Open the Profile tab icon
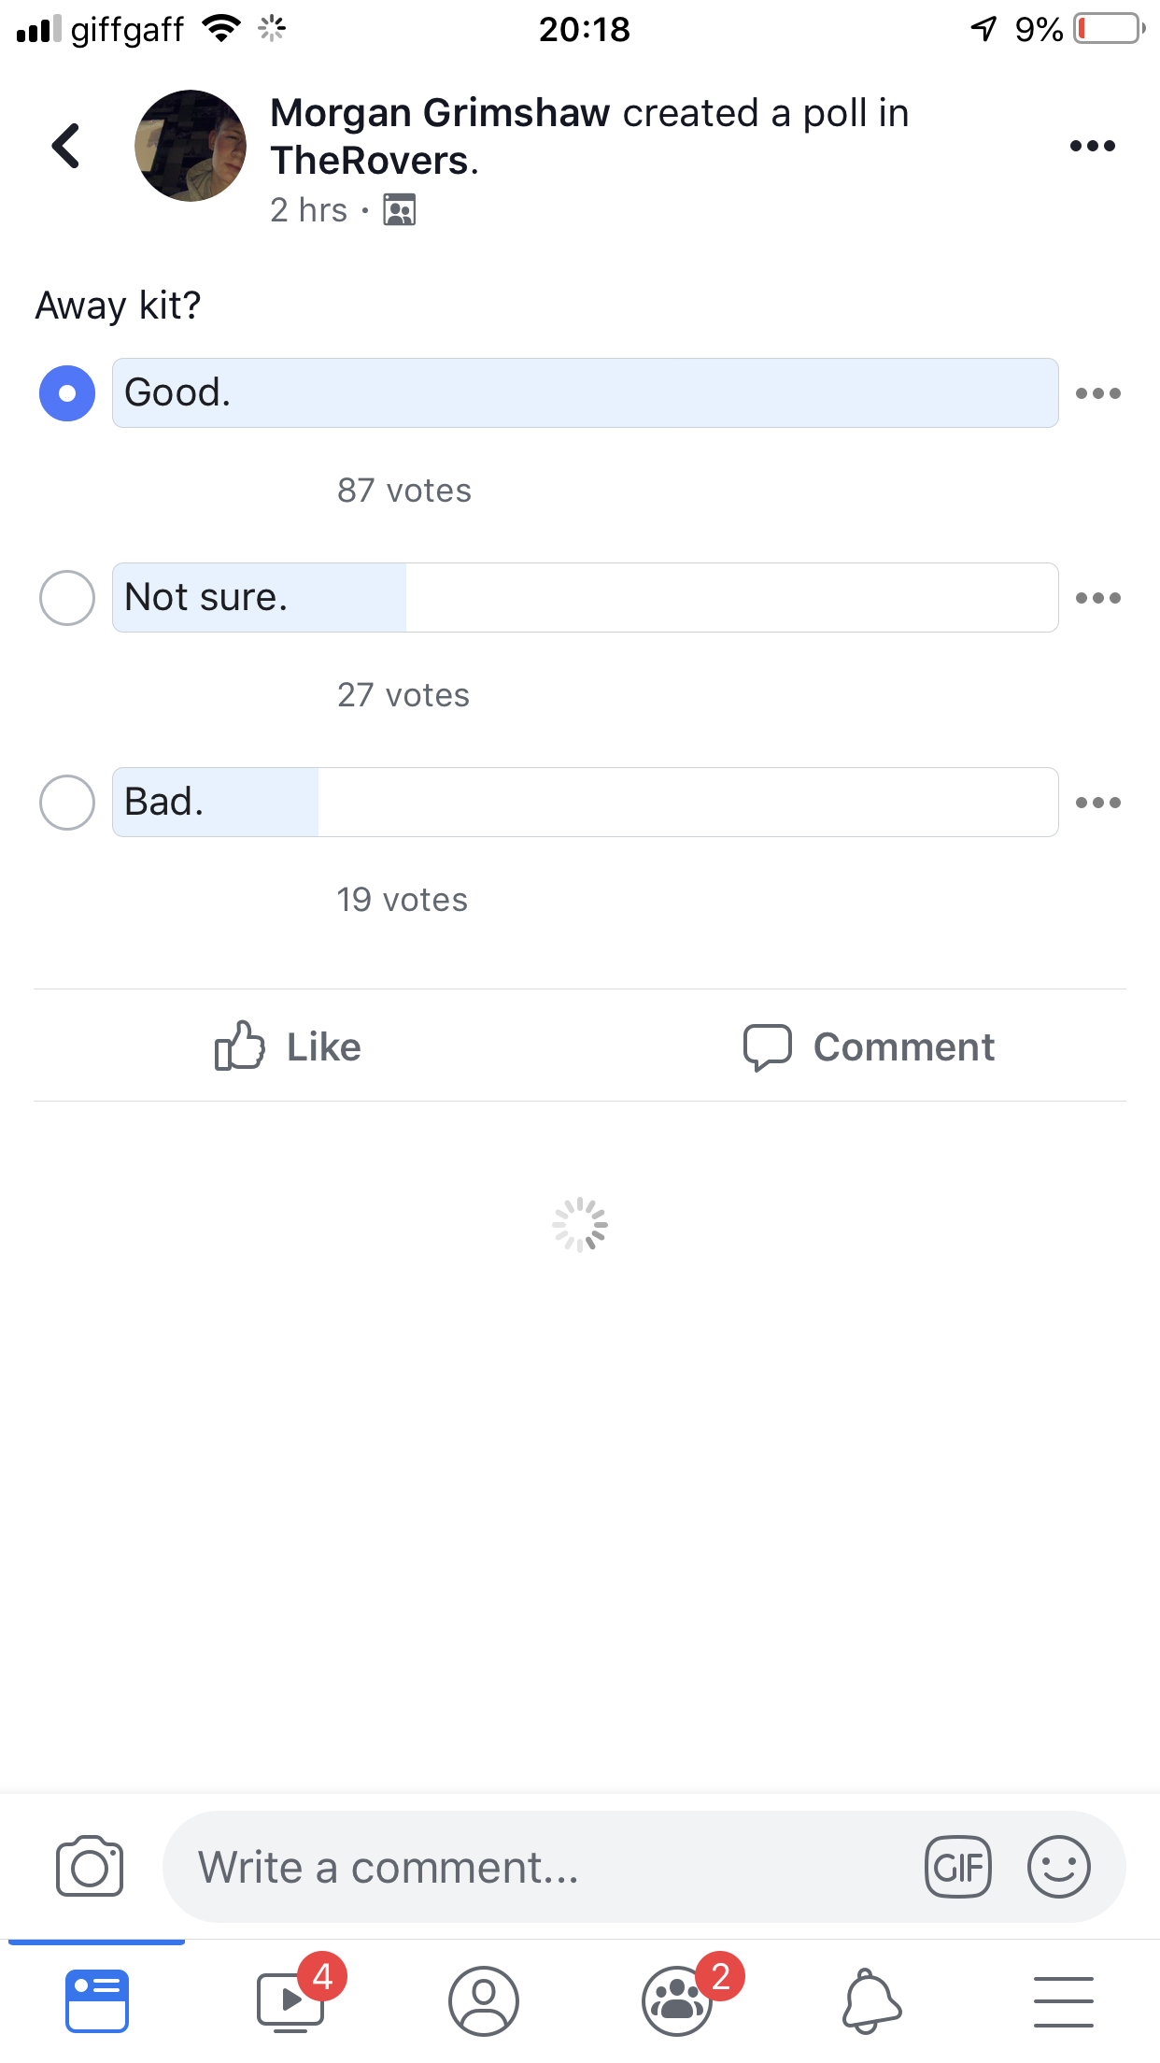Image resolution: width=1160 pixels, height=2063 pixels. coord(484,2001)
